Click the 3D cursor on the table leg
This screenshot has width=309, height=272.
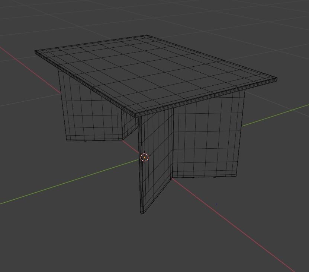pos(144,158)
